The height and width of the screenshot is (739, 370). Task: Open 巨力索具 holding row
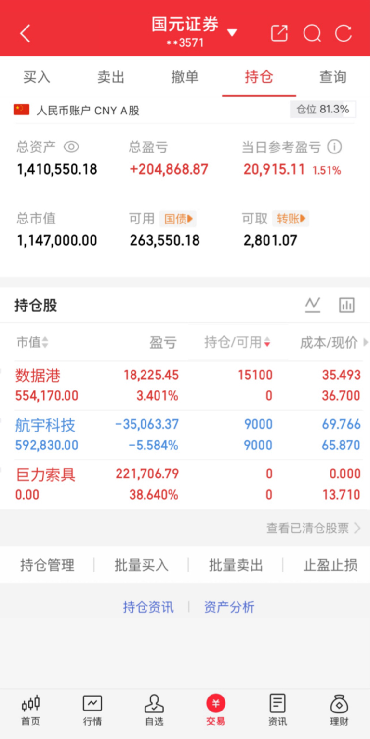185,484
